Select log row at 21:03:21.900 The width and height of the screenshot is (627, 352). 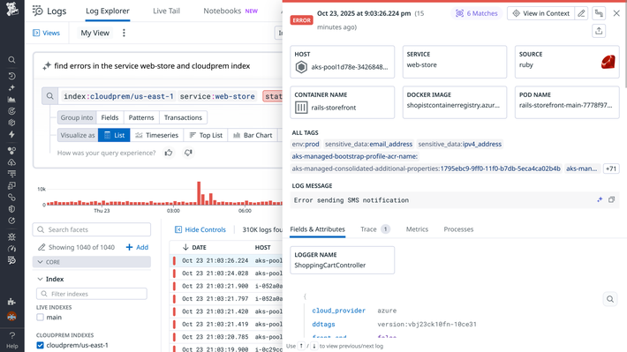(x=227, y=286)
